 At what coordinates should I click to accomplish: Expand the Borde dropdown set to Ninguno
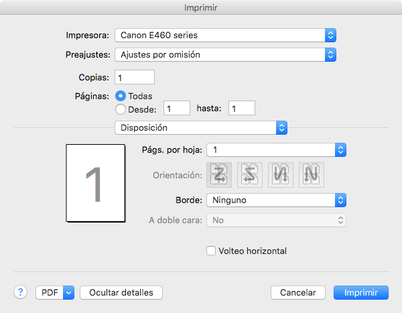click(x=276, y=199)
